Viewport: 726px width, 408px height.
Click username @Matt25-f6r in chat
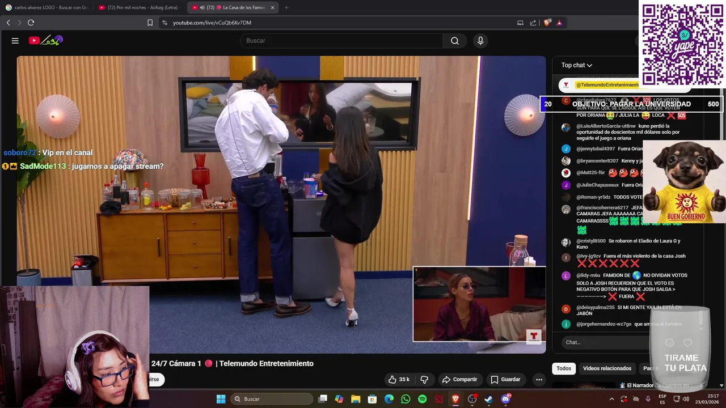(591, 173)
